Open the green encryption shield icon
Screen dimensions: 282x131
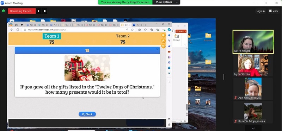click(4, 11)
